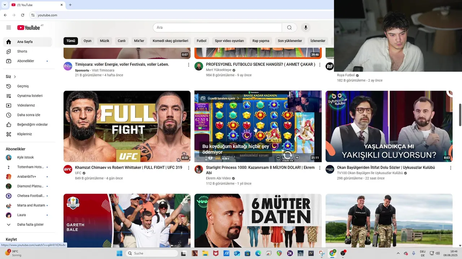Click the Ekrem Abi Video channel avatar

tap(199, 169)
